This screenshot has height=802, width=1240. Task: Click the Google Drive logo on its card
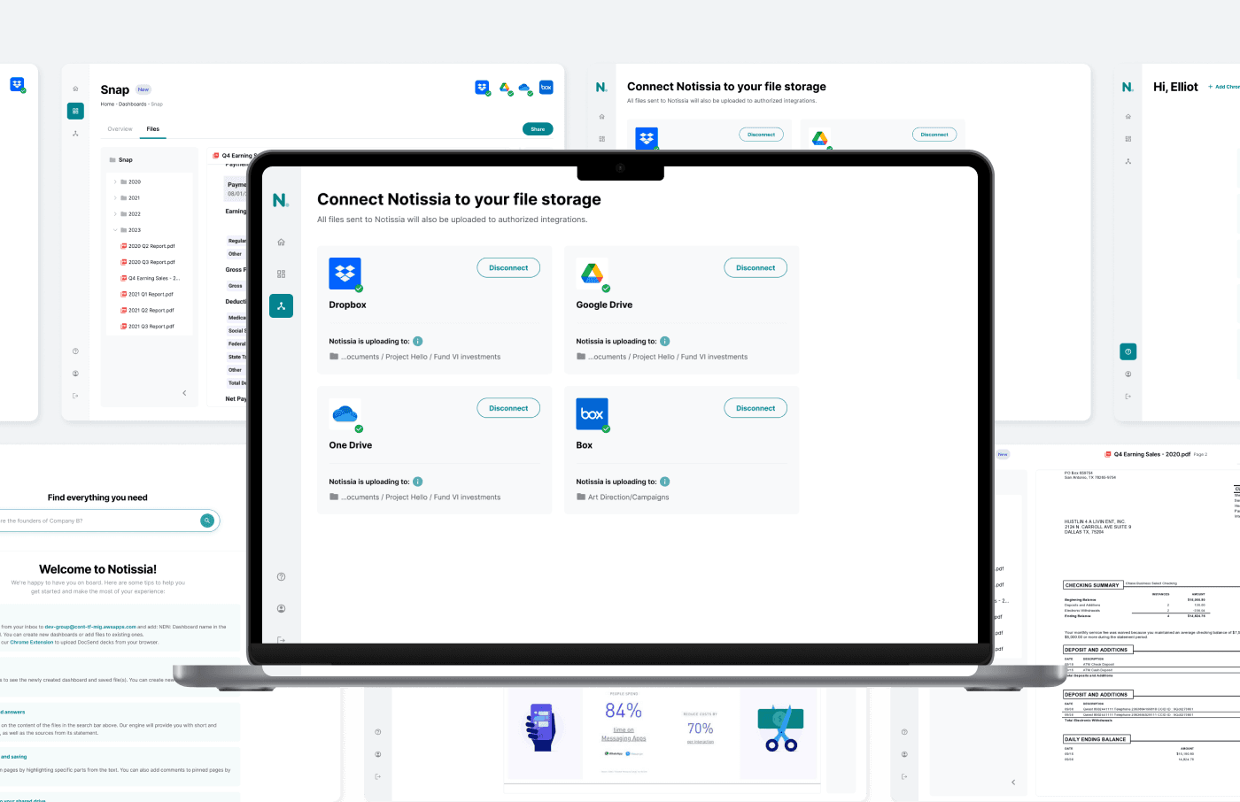(592, 274)
